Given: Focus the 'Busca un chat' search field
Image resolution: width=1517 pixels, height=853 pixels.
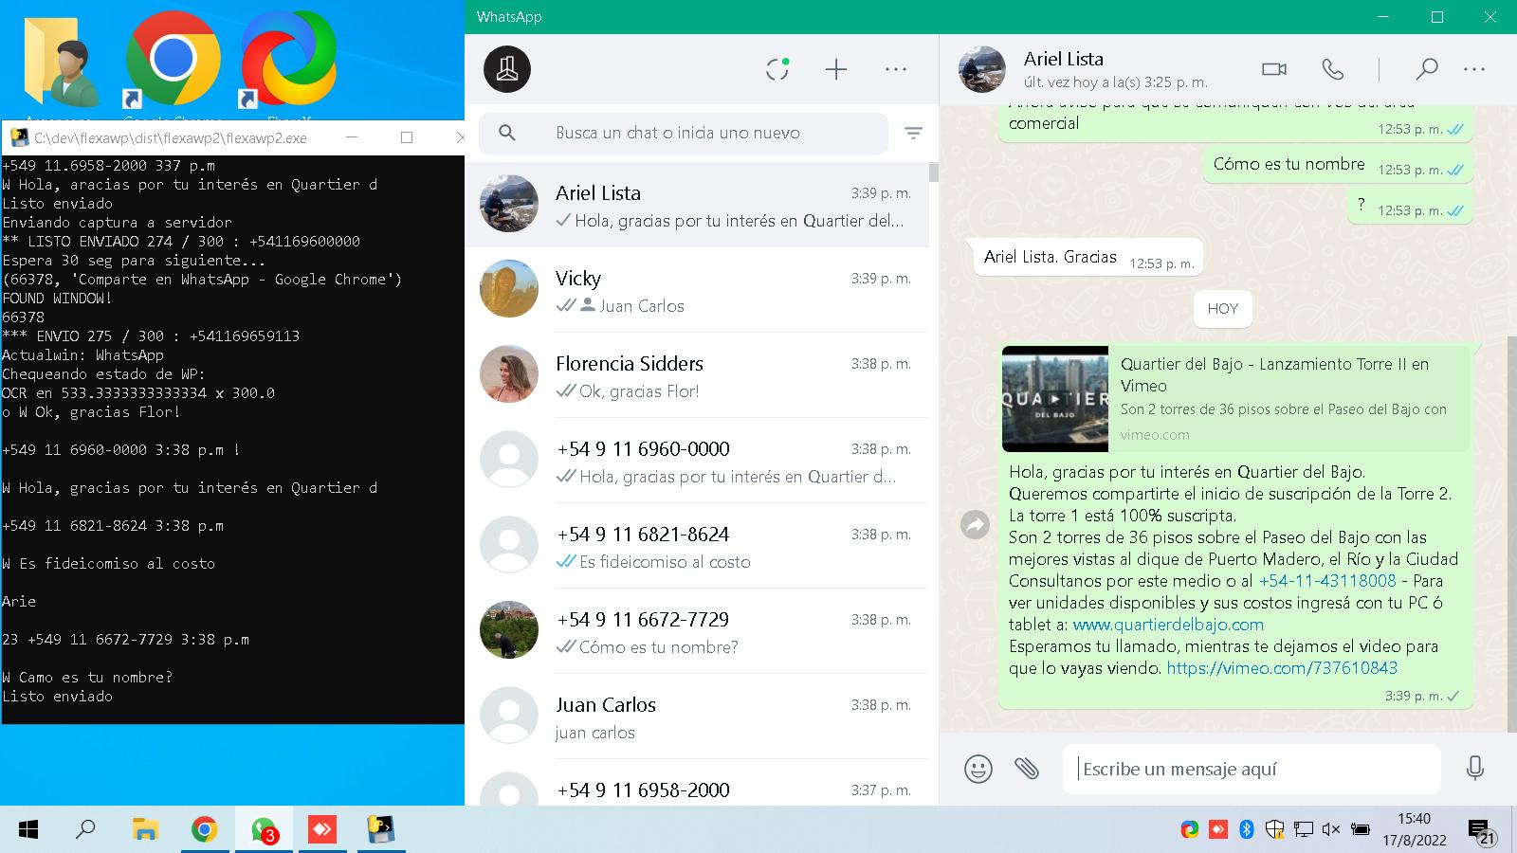Looking at the screenshot, I should [x=684, y=133].
